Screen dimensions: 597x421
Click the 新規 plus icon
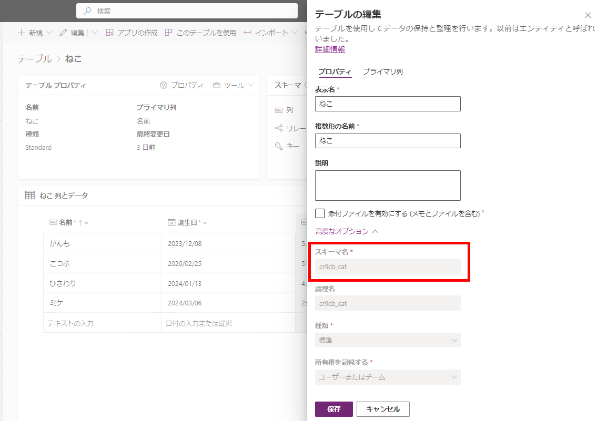click(x=22, y=33)
